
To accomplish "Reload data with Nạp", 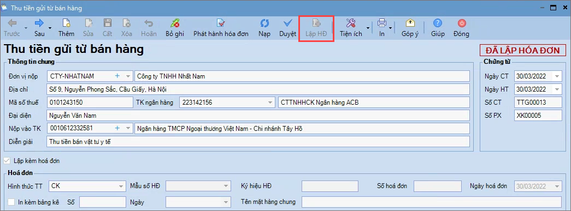I will (264, 28).
